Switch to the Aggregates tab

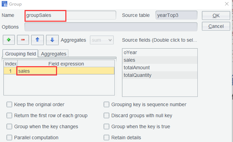[x=54, y=53]
